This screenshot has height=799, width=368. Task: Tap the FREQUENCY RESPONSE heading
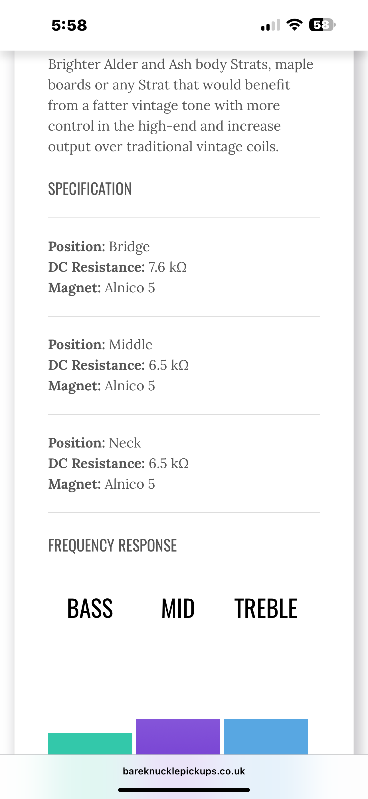click(x=112, y=546)
